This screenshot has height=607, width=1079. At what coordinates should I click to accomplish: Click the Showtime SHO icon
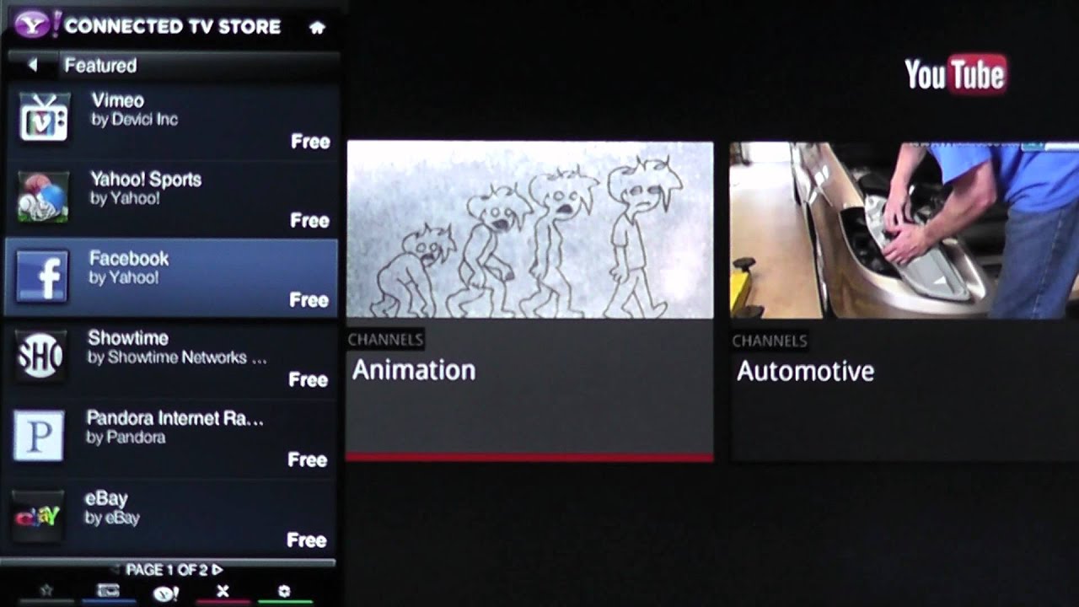pos(40,356)
